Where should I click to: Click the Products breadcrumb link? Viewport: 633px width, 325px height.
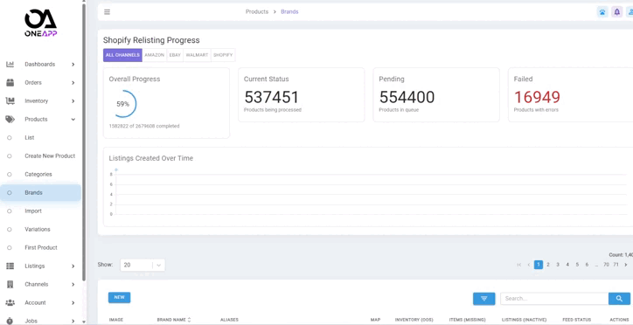[257, 11]
